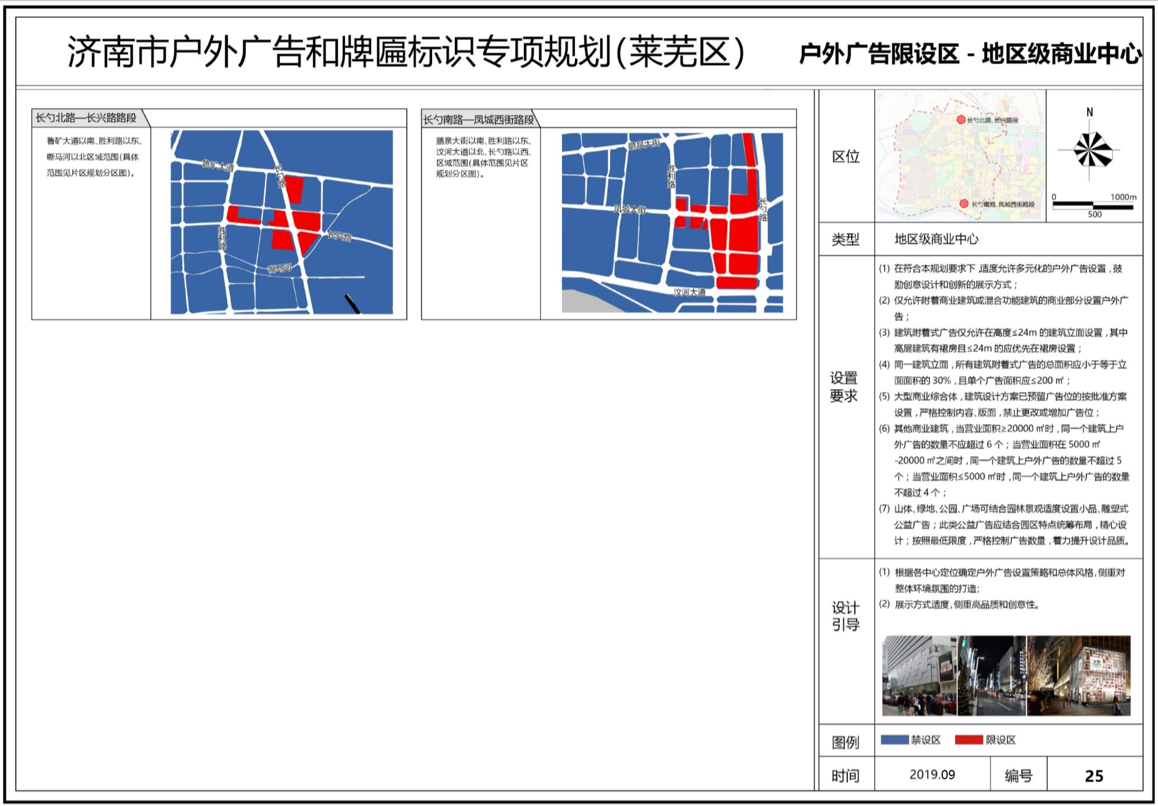The height and width of the screenshot is (806, 1158).
Task: Click the 地区级商业中心 type text
Action: pyautogui.click(x=936, y=239)
